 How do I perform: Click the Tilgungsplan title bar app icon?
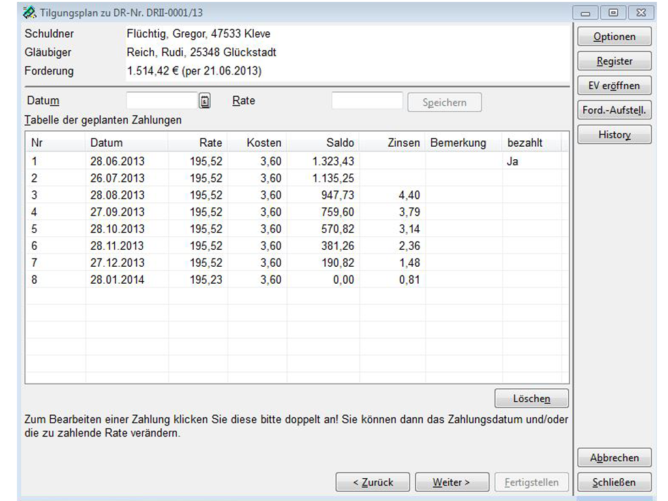pyautogui.click(x=29, y=12)
